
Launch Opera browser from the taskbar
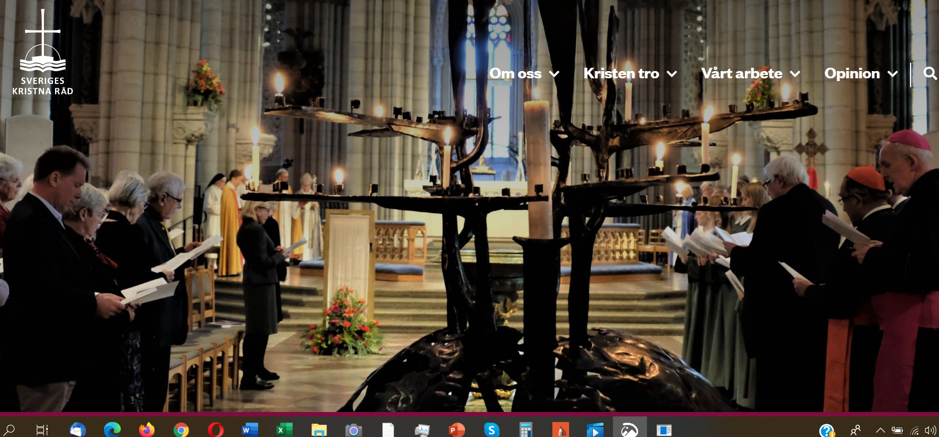point(216,430)
